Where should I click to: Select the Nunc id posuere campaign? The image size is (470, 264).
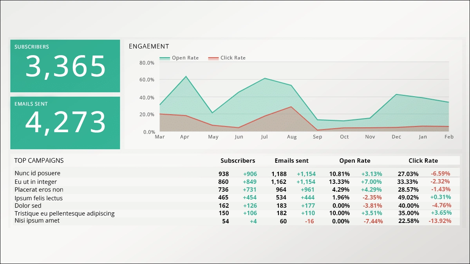point(38,173)
